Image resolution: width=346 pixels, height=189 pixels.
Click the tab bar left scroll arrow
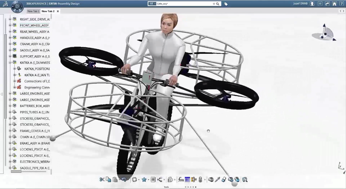(340, 11)
